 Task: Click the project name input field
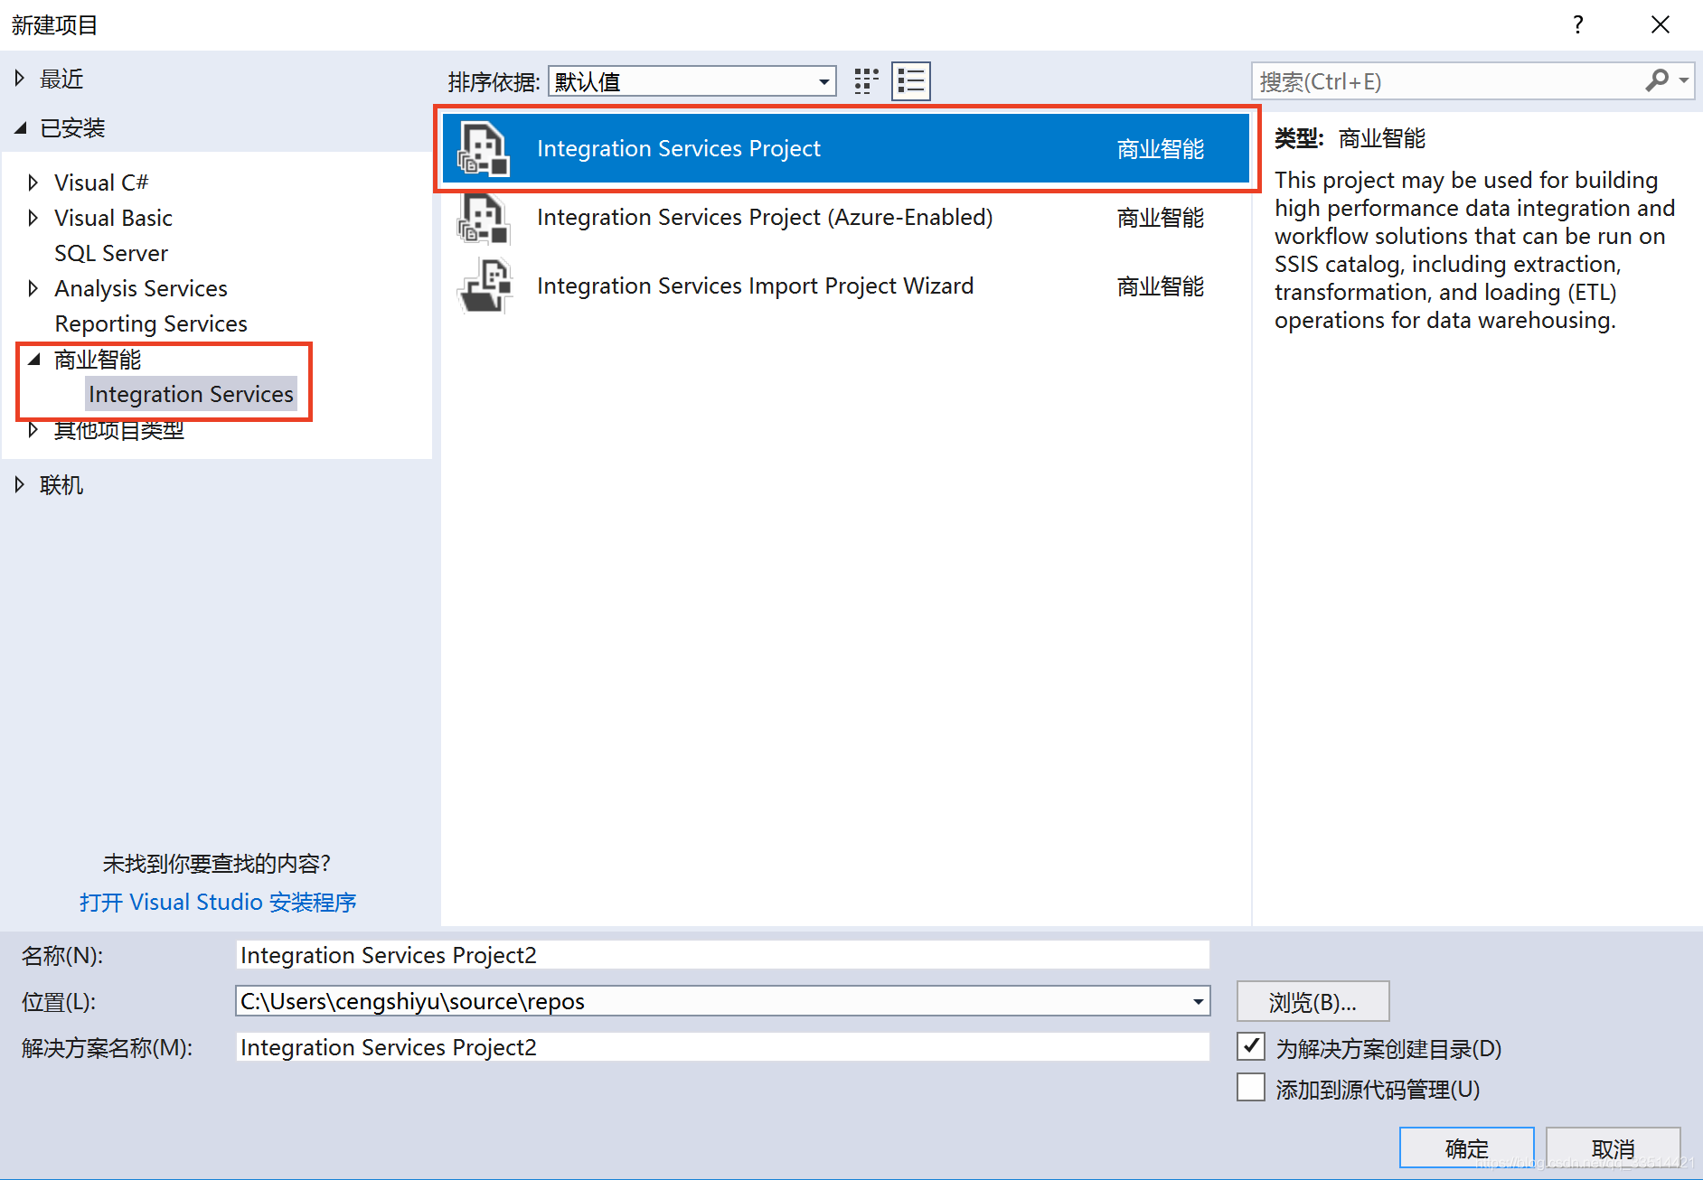[722, 955]
